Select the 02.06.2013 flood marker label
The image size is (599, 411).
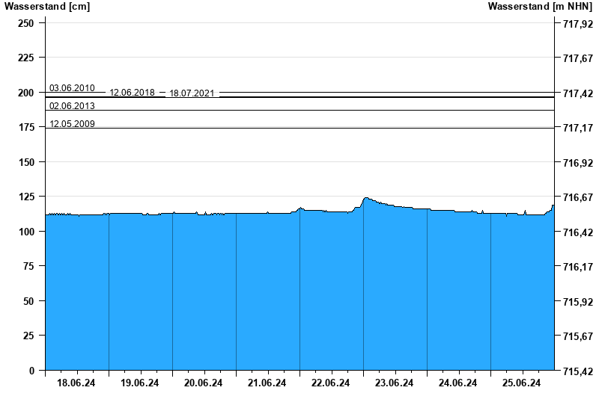tap(72, 106)
